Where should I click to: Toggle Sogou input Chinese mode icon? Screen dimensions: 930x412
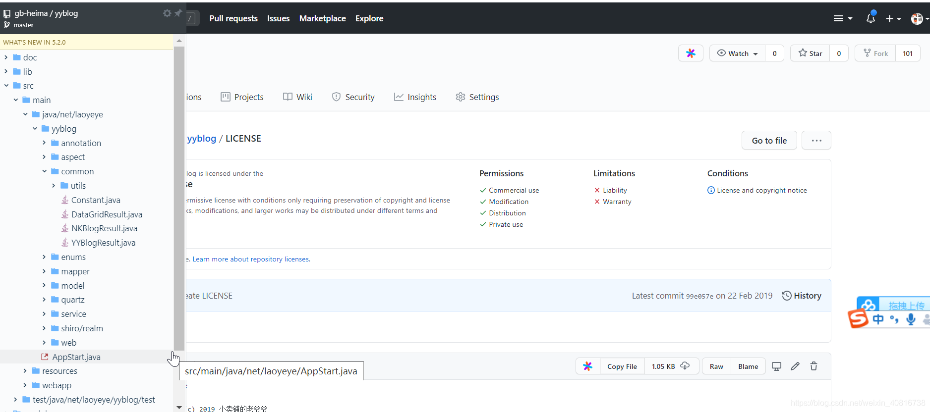[878, 319]
